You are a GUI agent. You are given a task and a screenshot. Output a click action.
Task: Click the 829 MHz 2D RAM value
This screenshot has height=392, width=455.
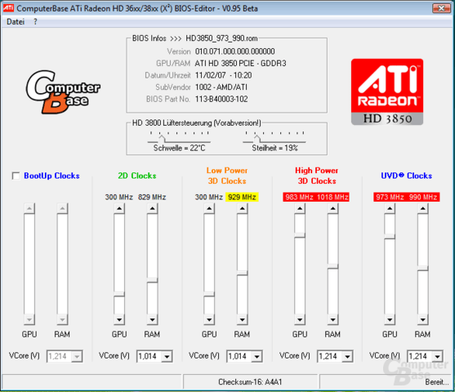(x=152, y=198)
